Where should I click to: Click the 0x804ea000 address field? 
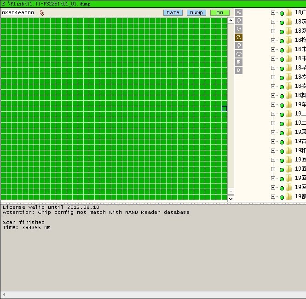[18, 13]
